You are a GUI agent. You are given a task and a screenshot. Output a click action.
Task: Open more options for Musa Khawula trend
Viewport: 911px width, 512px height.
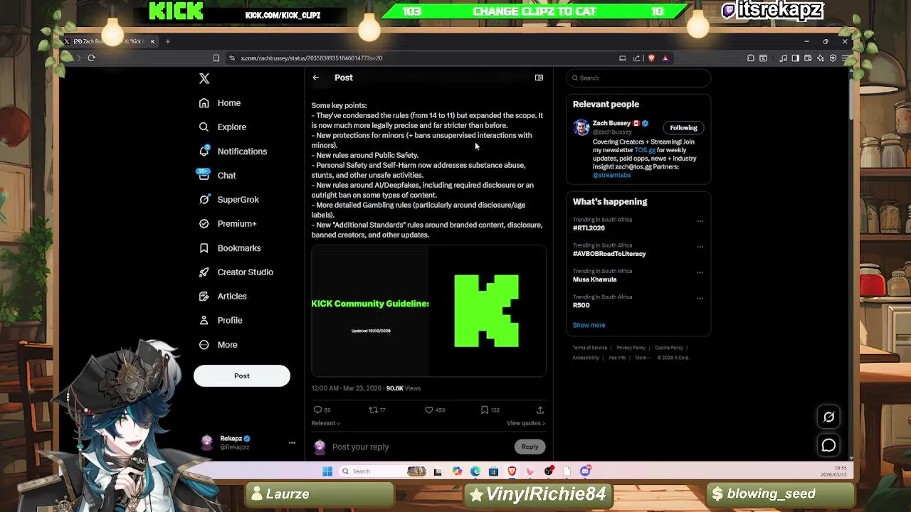tap(700, 272)
